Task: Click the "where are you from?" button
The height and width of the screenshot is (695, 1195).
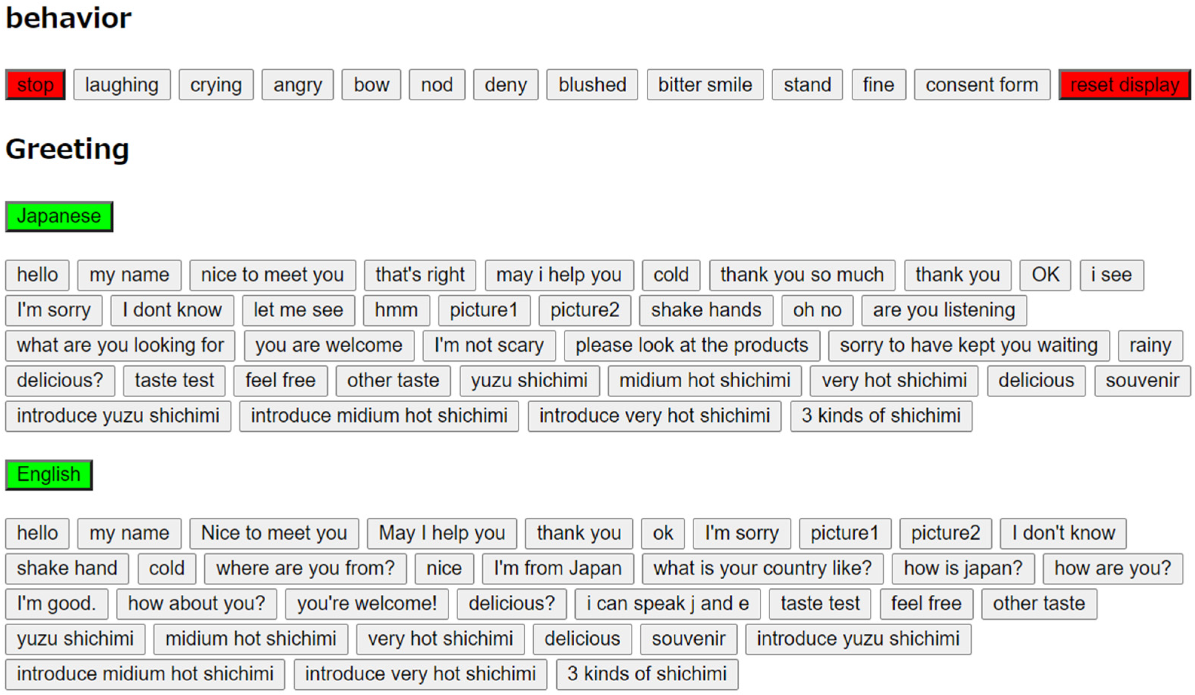Action: click(305, 568)
